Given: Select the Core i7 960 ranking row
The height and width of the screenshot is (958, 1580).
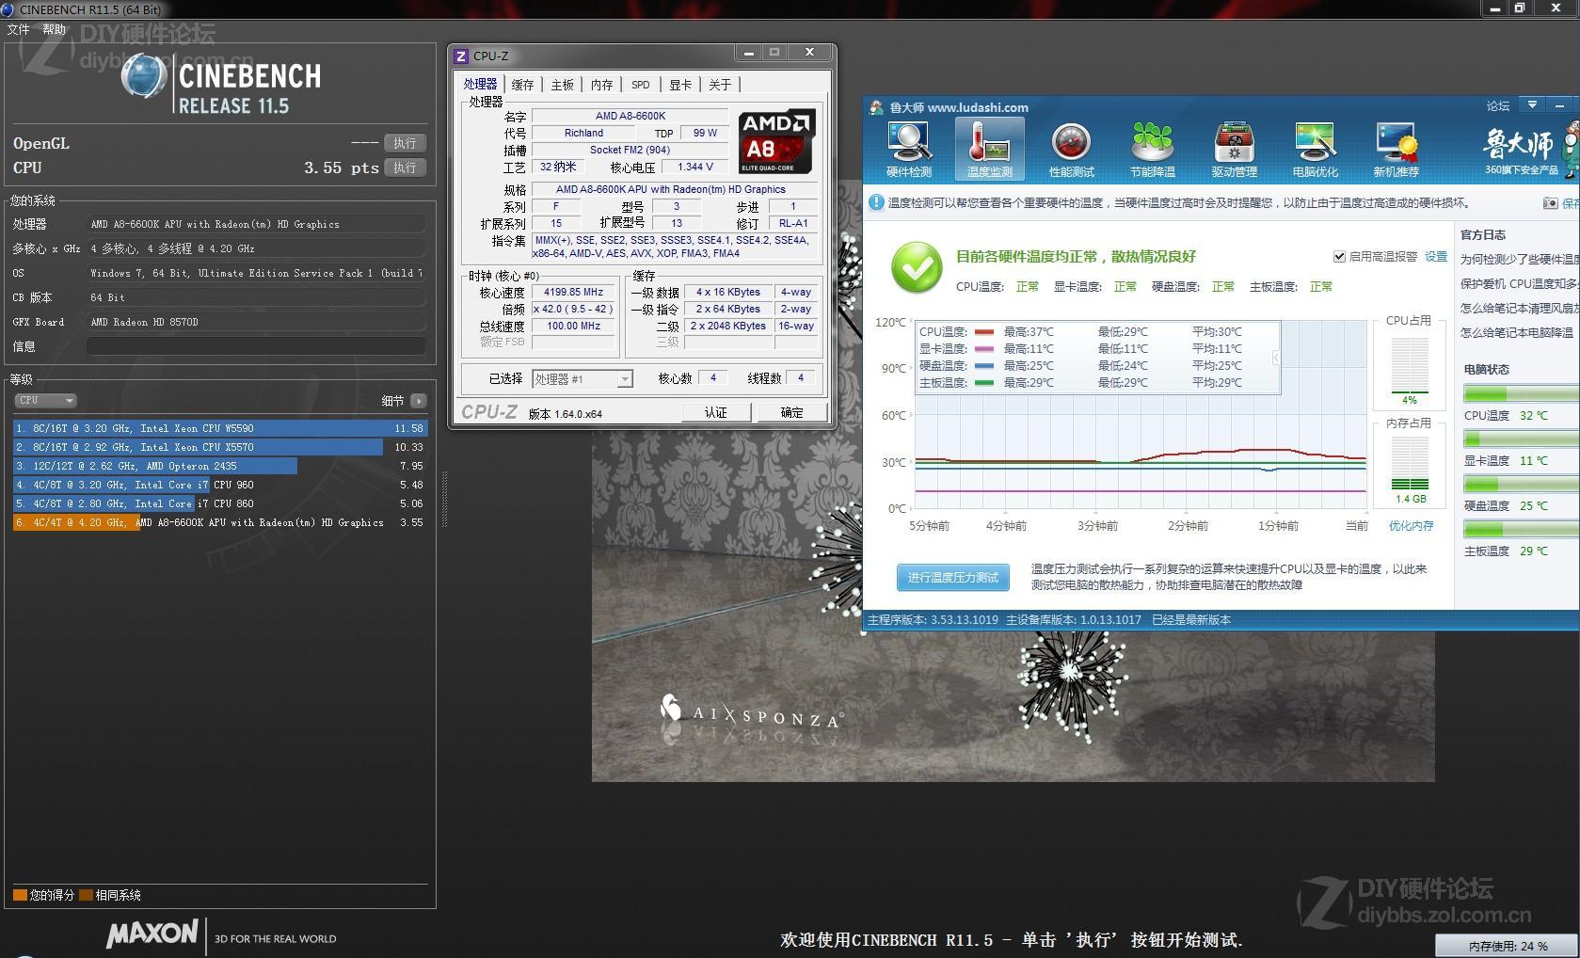Looking at the screenshot, I should 220,485.
